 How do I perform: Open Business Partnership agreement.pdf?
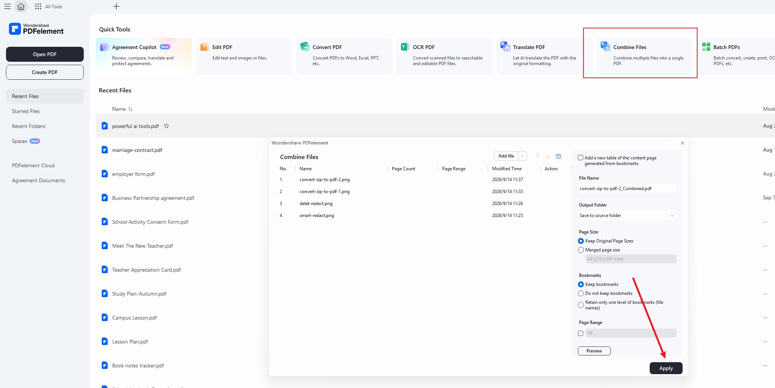pos(153,198)
